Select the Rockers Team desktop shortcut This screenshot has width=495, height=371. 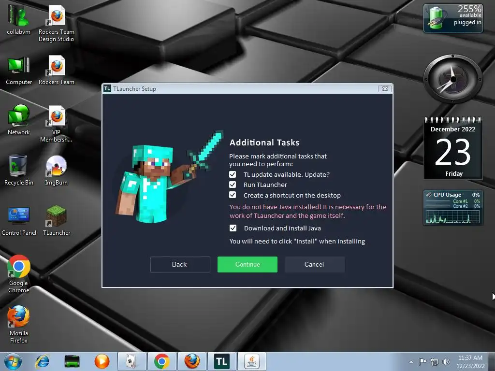pyautogui.click(x=56, y=71)
